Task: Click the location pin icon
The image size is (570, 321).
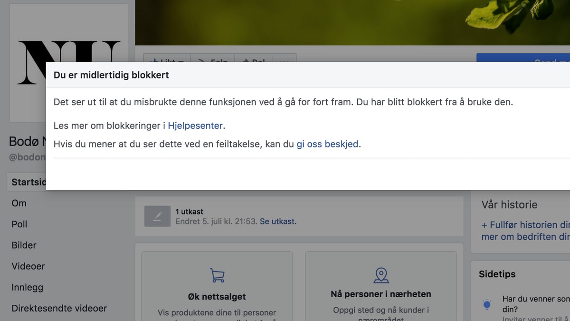Action: [381, 275]
